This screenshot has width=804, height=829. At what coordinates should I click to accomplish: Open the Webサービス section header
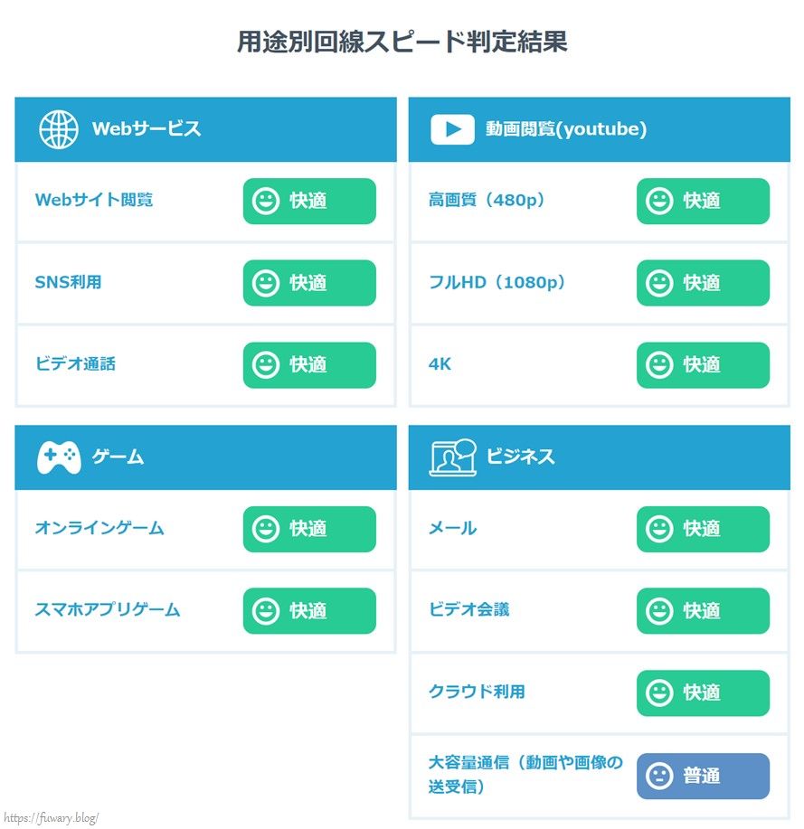pyautogui.click(x=206, y=129)
